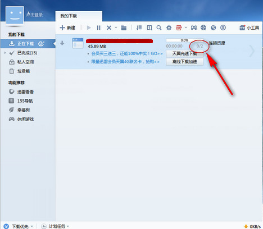Open settings with the gear icon
Screen dimensions: 263x229
click(x=169, y=28)
